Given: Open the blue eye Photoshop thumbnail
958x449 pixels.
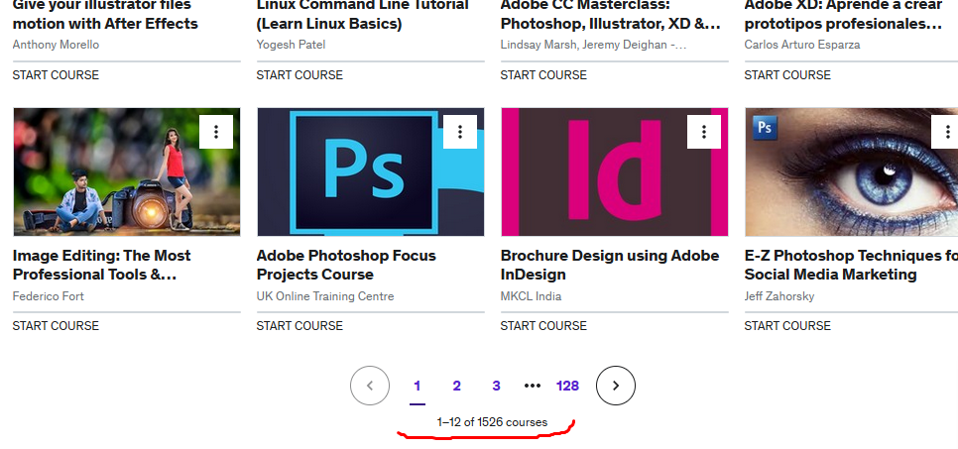Looking at the screenshot, I should pyautogui.click(x=851, y=171).
